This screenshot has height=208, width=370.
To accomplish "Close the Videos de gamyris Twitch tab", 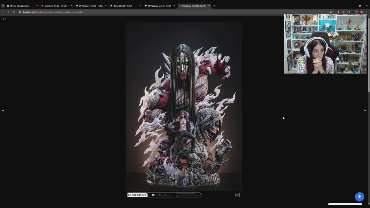I will coord(175,6).
